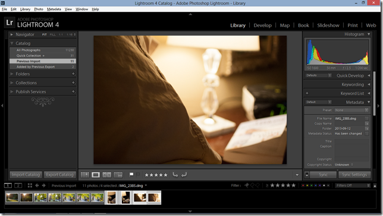Go forward with filmstrip right arrow
The image size is (383, 216).
[44, 186]
